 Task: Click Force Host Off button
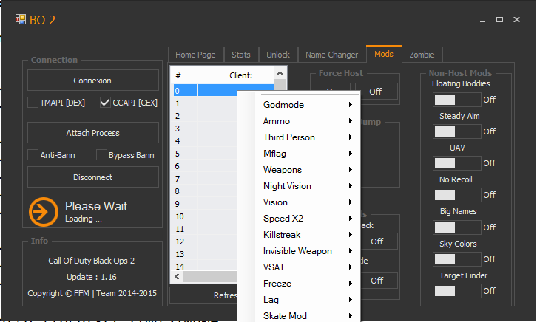click(x=376, y=92)
